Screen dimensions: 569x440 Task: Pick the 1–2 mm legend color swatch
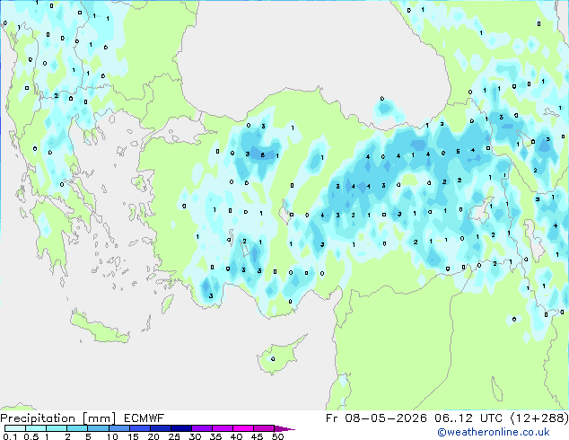pyautogui.click(x=57, y=428)
